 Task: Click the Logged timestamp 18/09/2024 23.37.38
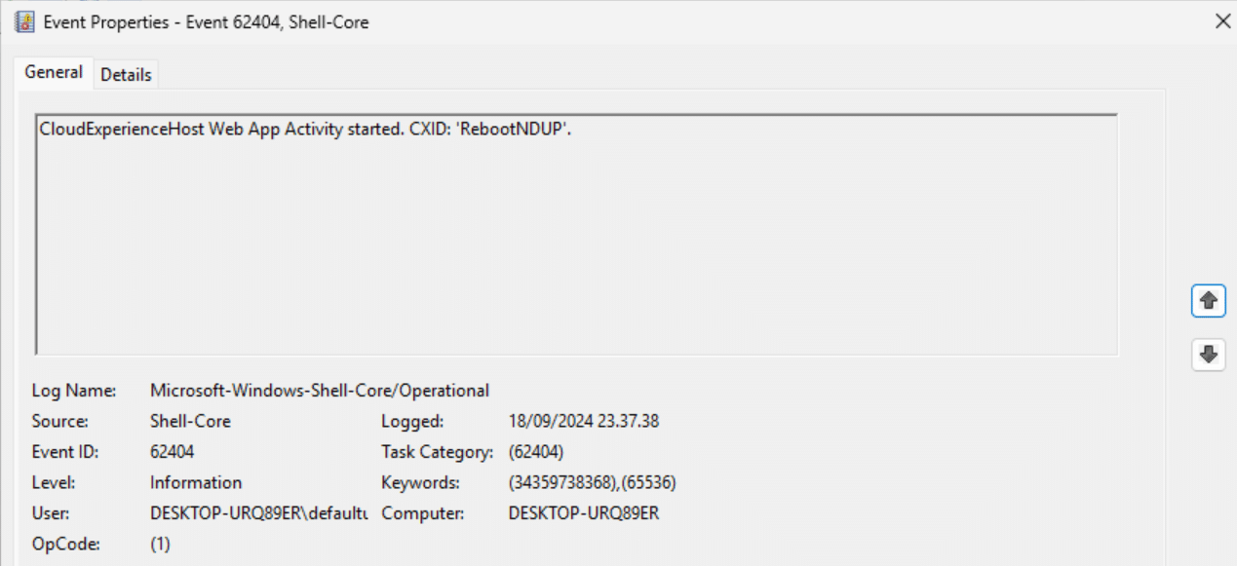583,422
